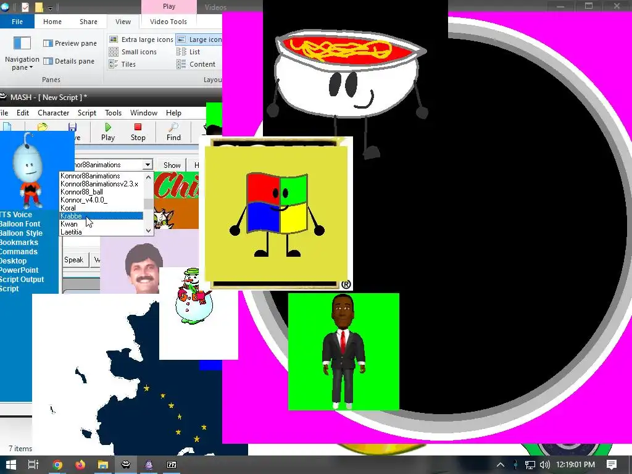Open the Help menu in MASH
Image resolution: width=632 pixels, height=474 pixels.
(173, 113)
